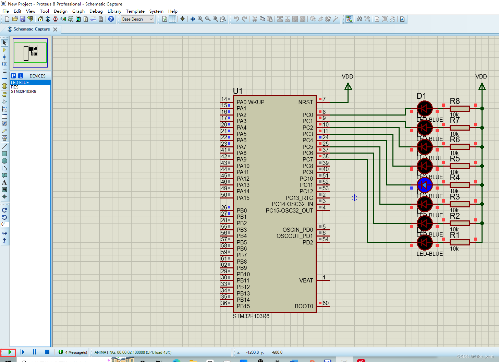Image resolution: width=499 pixels, height=362 pixels.
Task: Pick the 2D Graphics Circle tool
Action: [4, 161]
